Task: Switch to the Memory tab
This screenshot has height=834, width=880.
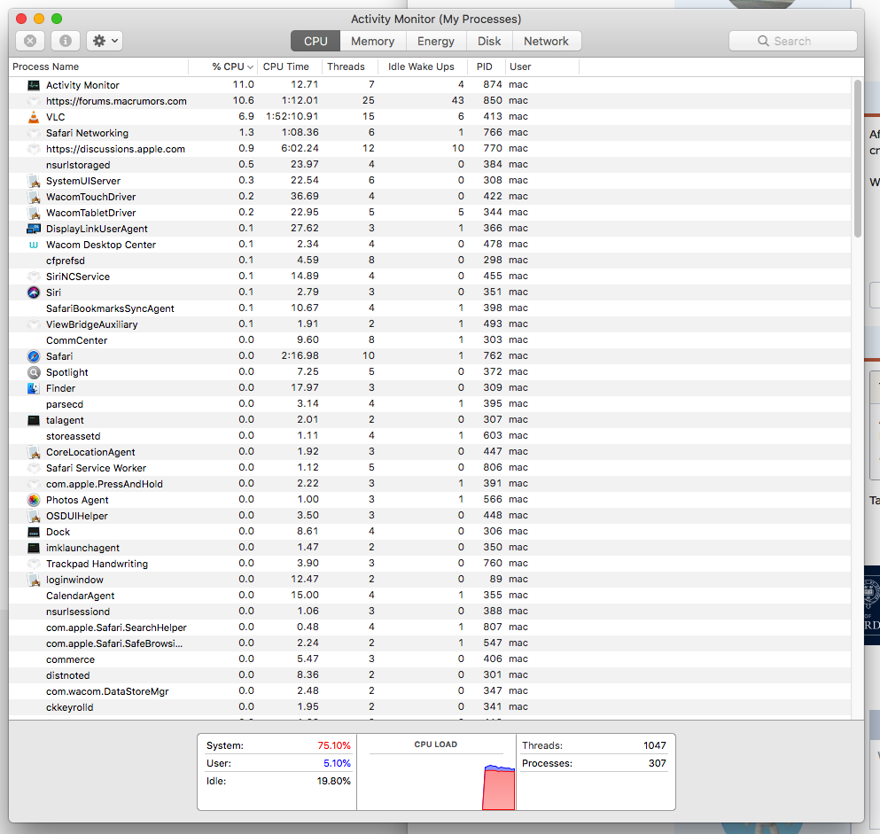Action: pyautogui.click(x=373, y=41)
